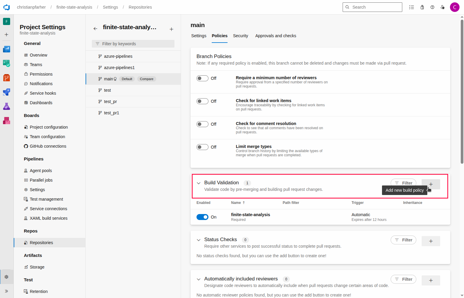Open the Boards icon in left rail
Viewport: 464px width, 298px height.
[7, 63]
